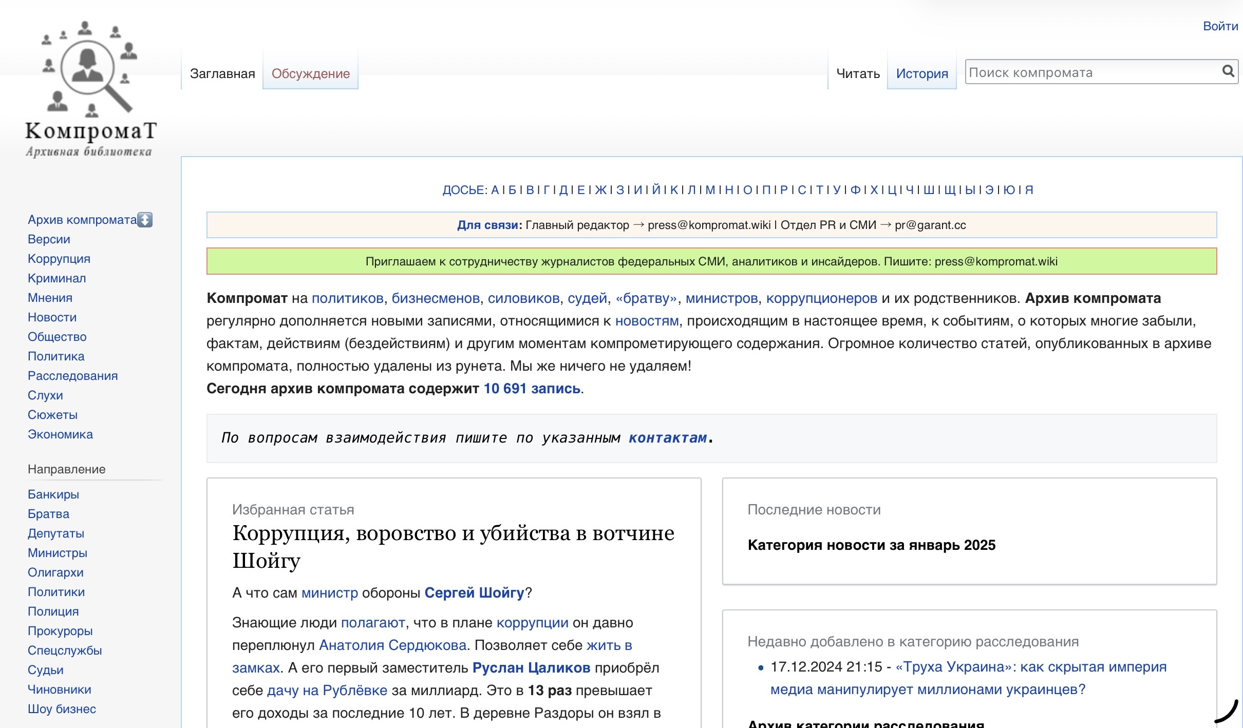This screenshot has width=1243, height=728.
Task: Open the Депутаты direction link
Action: [x=56, y=533]
